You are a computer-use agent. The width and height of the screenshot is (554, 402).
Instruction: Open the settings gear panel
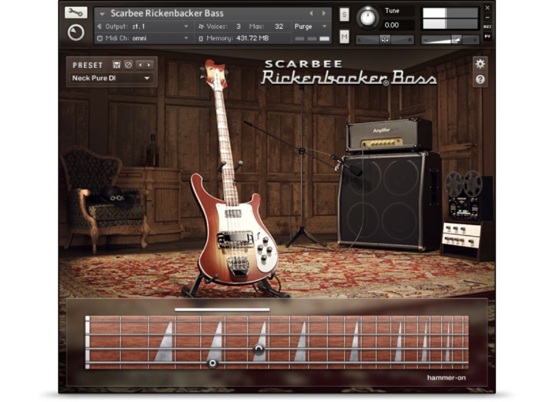[480, 64]
